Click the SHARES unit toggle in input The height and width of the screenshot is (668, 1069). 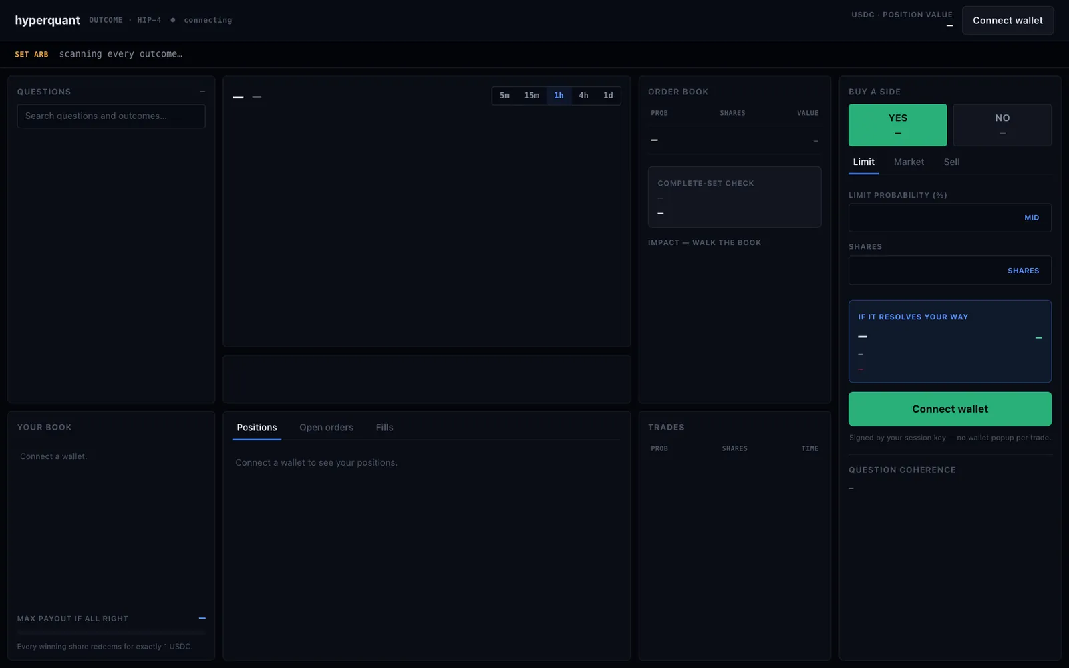click(1023, 271)
